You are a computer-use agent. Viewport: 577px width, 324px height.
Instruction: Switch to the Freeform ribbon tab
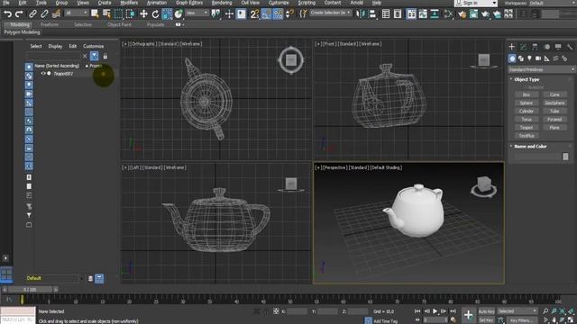[50, 24]
